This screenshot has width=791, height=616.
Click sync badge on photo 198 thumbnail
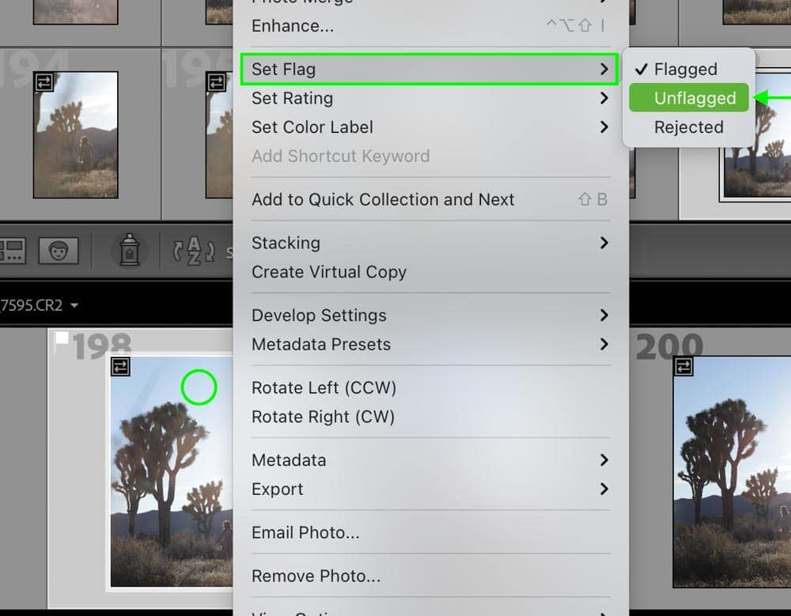[120, 367]
